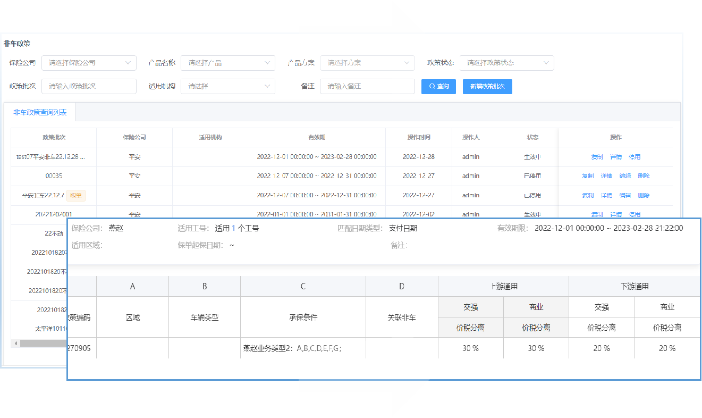
Task: Click the 承保条件 column header
Action: click(x=303, y=317)
